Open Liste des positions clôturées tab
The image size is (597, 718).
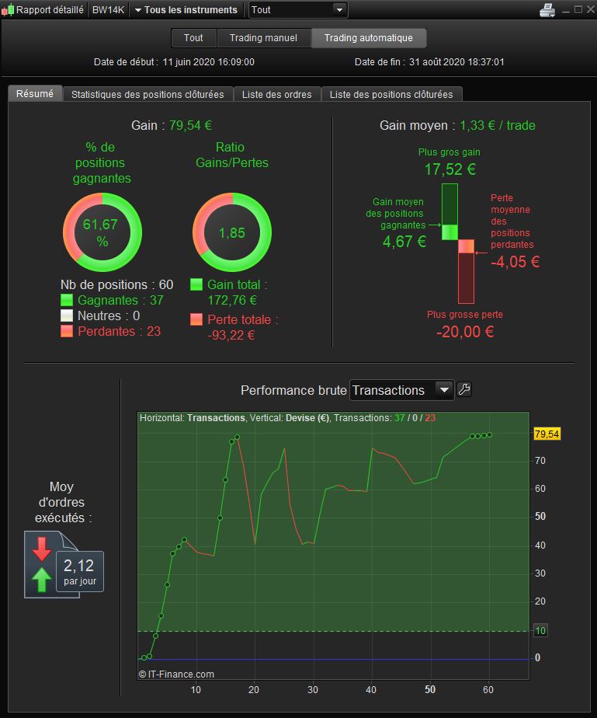point(391,94)
